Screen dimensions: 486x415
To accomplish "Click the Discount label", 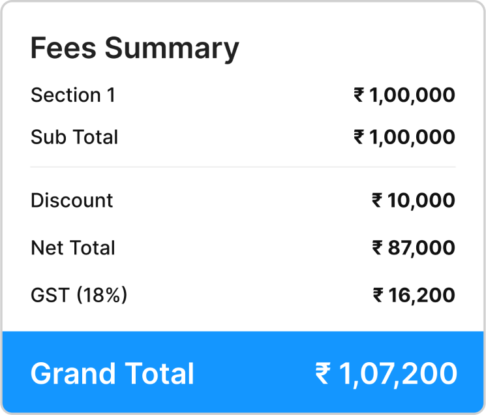I will pyautogui.click(x=72, y=200).
